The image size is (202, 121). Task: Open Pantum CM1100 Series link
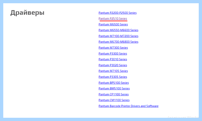coord(114,100)
